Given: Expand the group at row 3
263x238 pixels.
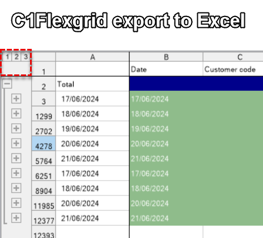Looking at the screenshot, I should coord(16,98).
